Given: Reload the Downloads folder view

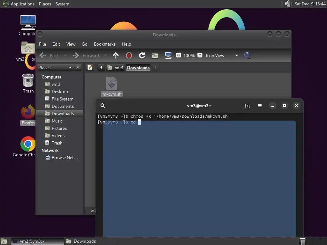Looking at the screenshot, I should pyautogui.click(x=142, y=56).
